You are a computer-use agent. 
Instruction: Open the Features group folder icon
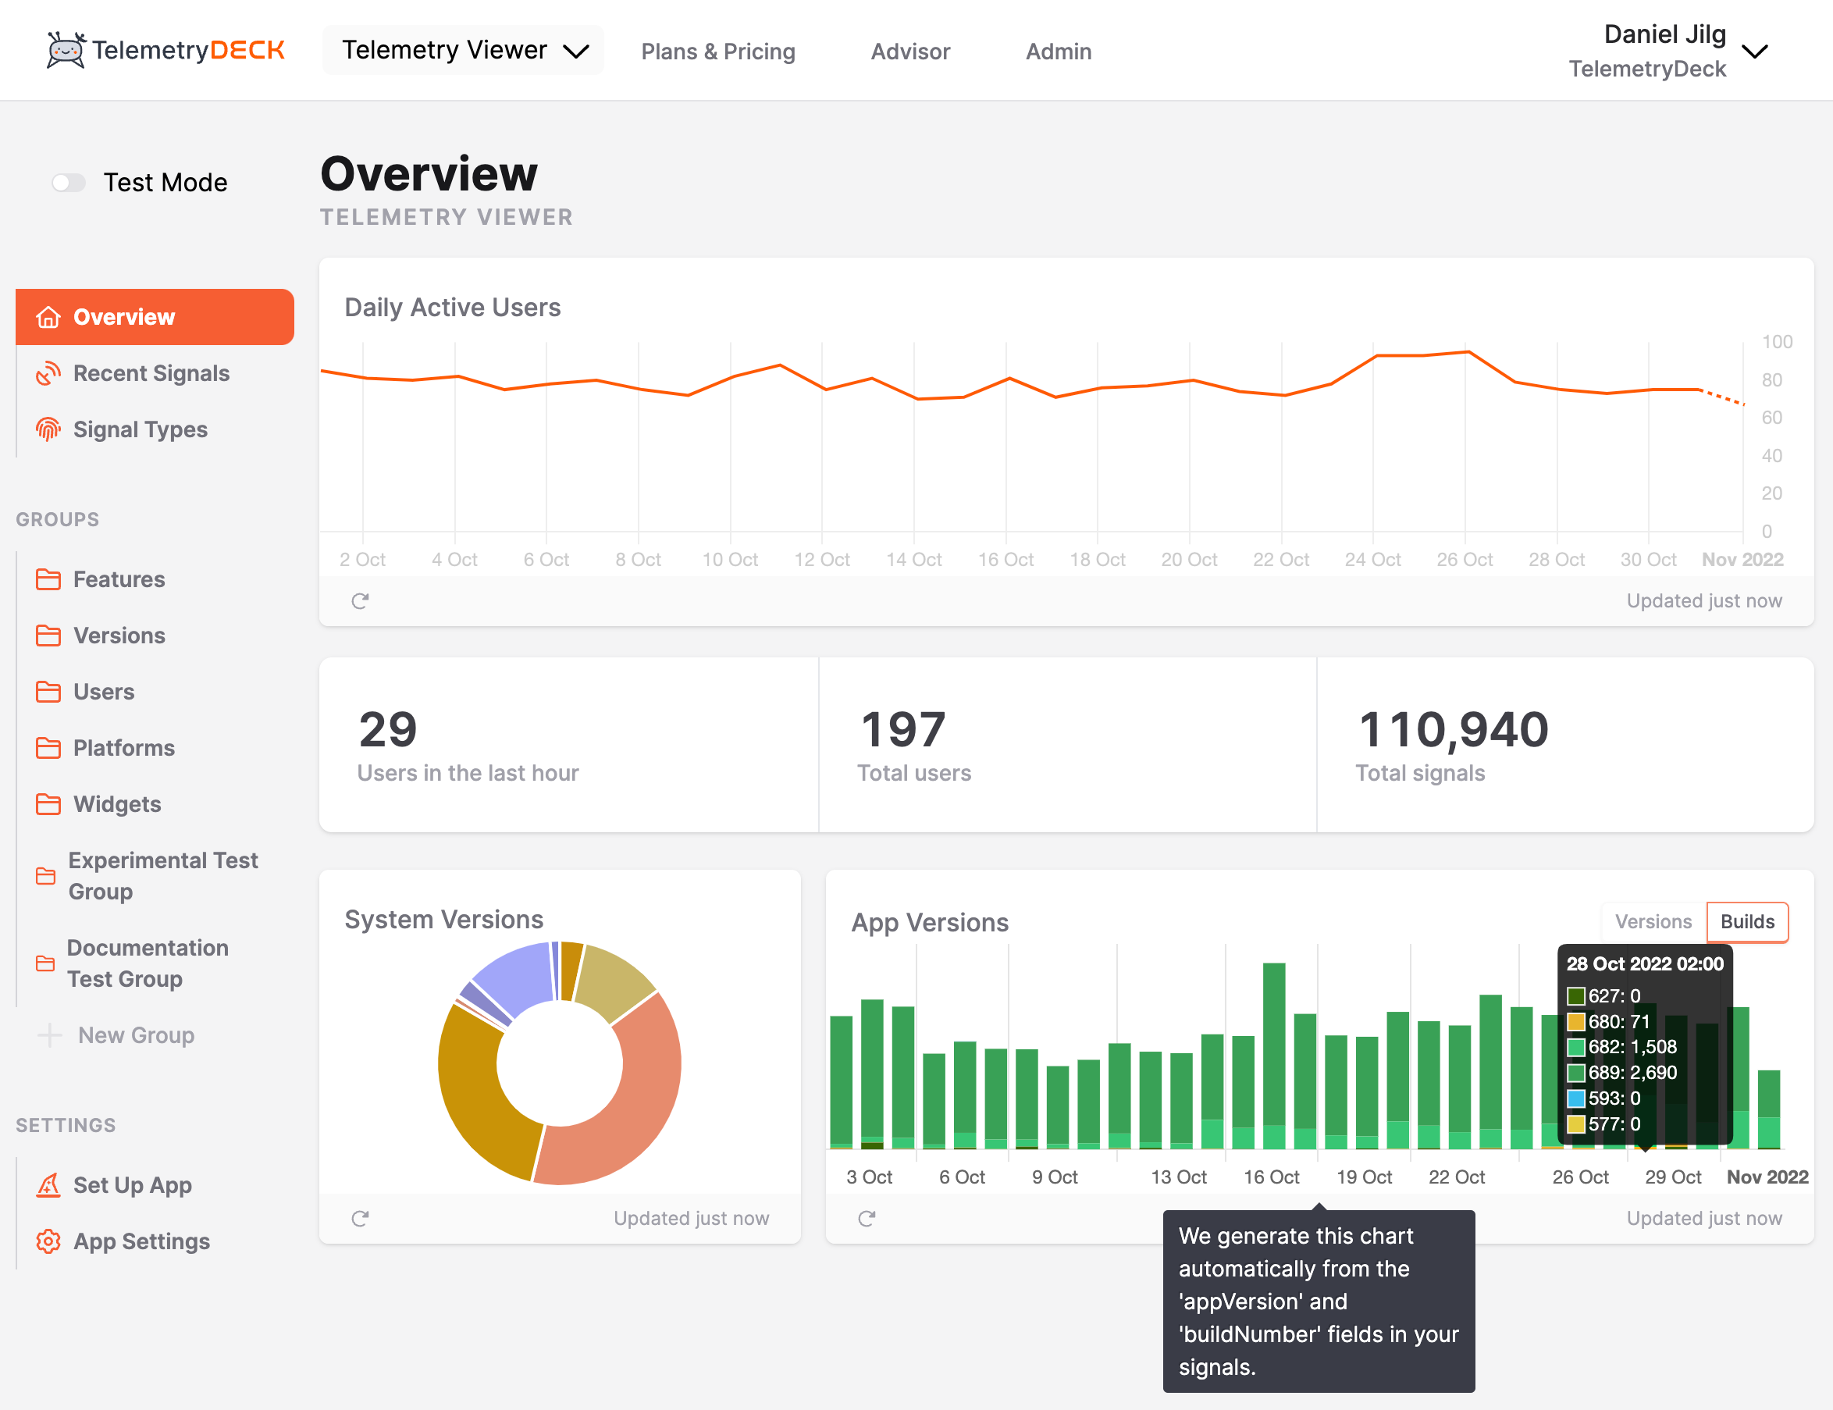(x=48, y=579)
